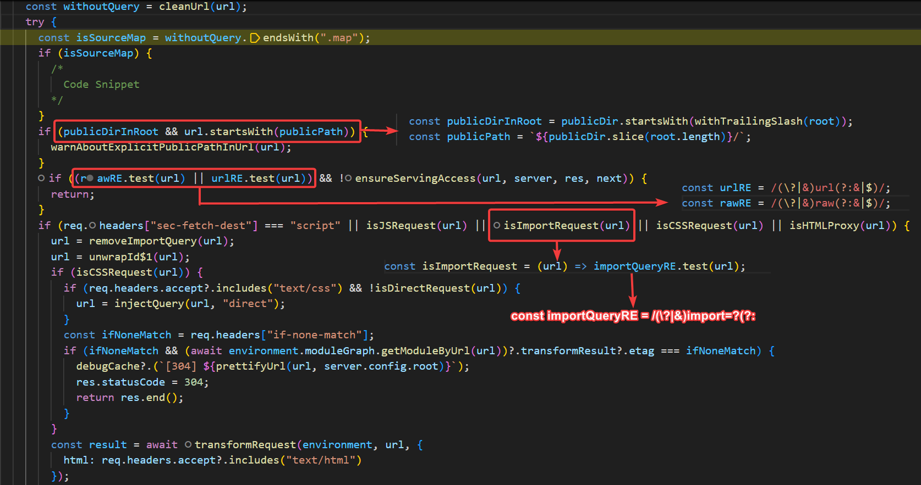Image resolution: width=921 pixels, height=485 pixels.
Task: Click the 'try' keyword
Action: click(x=35, y=22)
